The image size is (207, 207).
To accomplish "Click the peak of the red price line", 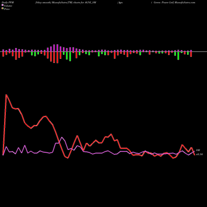I will click(6, 95).
